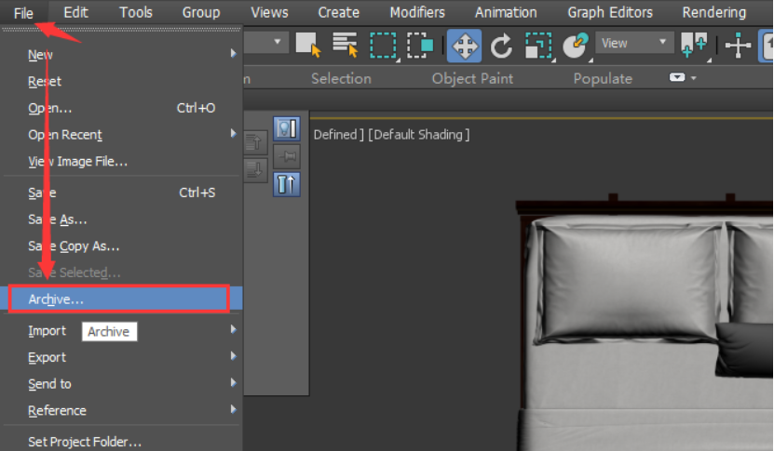Activate the Select and Rotate tool
774x451 pixels.
tap(502, 44)
